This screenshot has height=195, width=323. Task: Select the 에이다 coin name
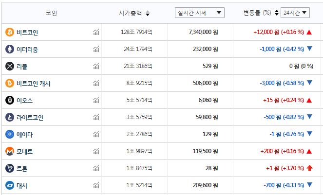[x=25, y=134]
